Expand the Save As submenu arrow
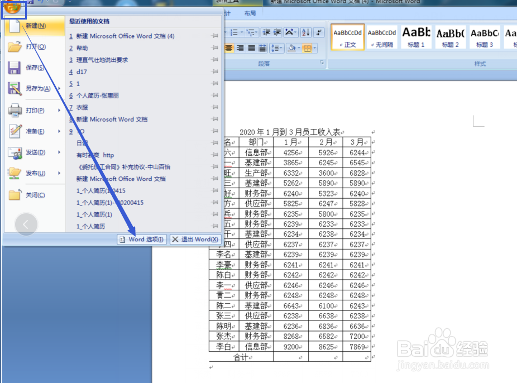517x383 pixels. click(x=59, y=88)
